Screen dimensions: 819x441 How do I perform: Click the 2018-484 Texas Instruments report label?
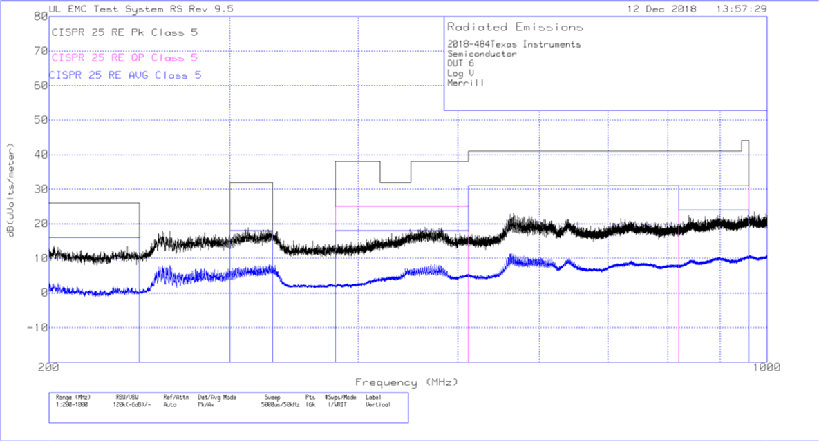tap(515, 43)
